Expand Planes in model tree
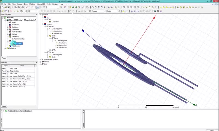The width and height of the screenshot is (219, 131). point(40,62)
